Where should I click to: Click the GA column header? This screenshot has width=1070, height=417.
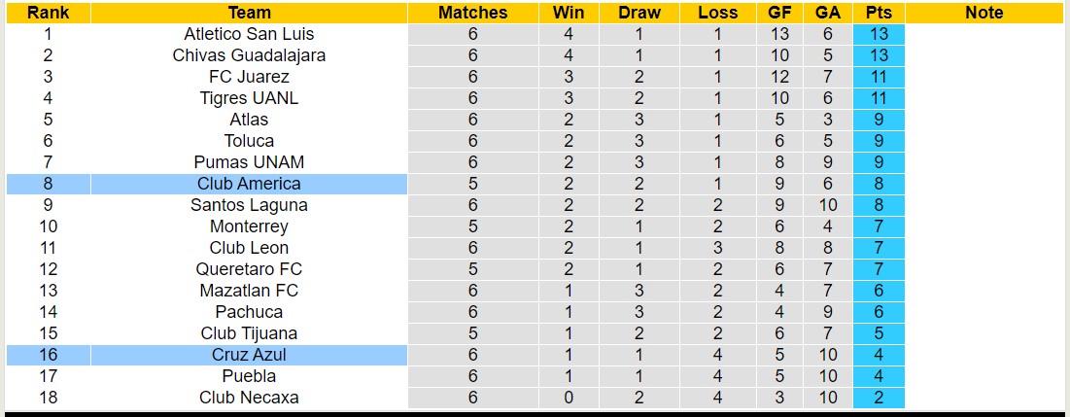pos(828,13)
